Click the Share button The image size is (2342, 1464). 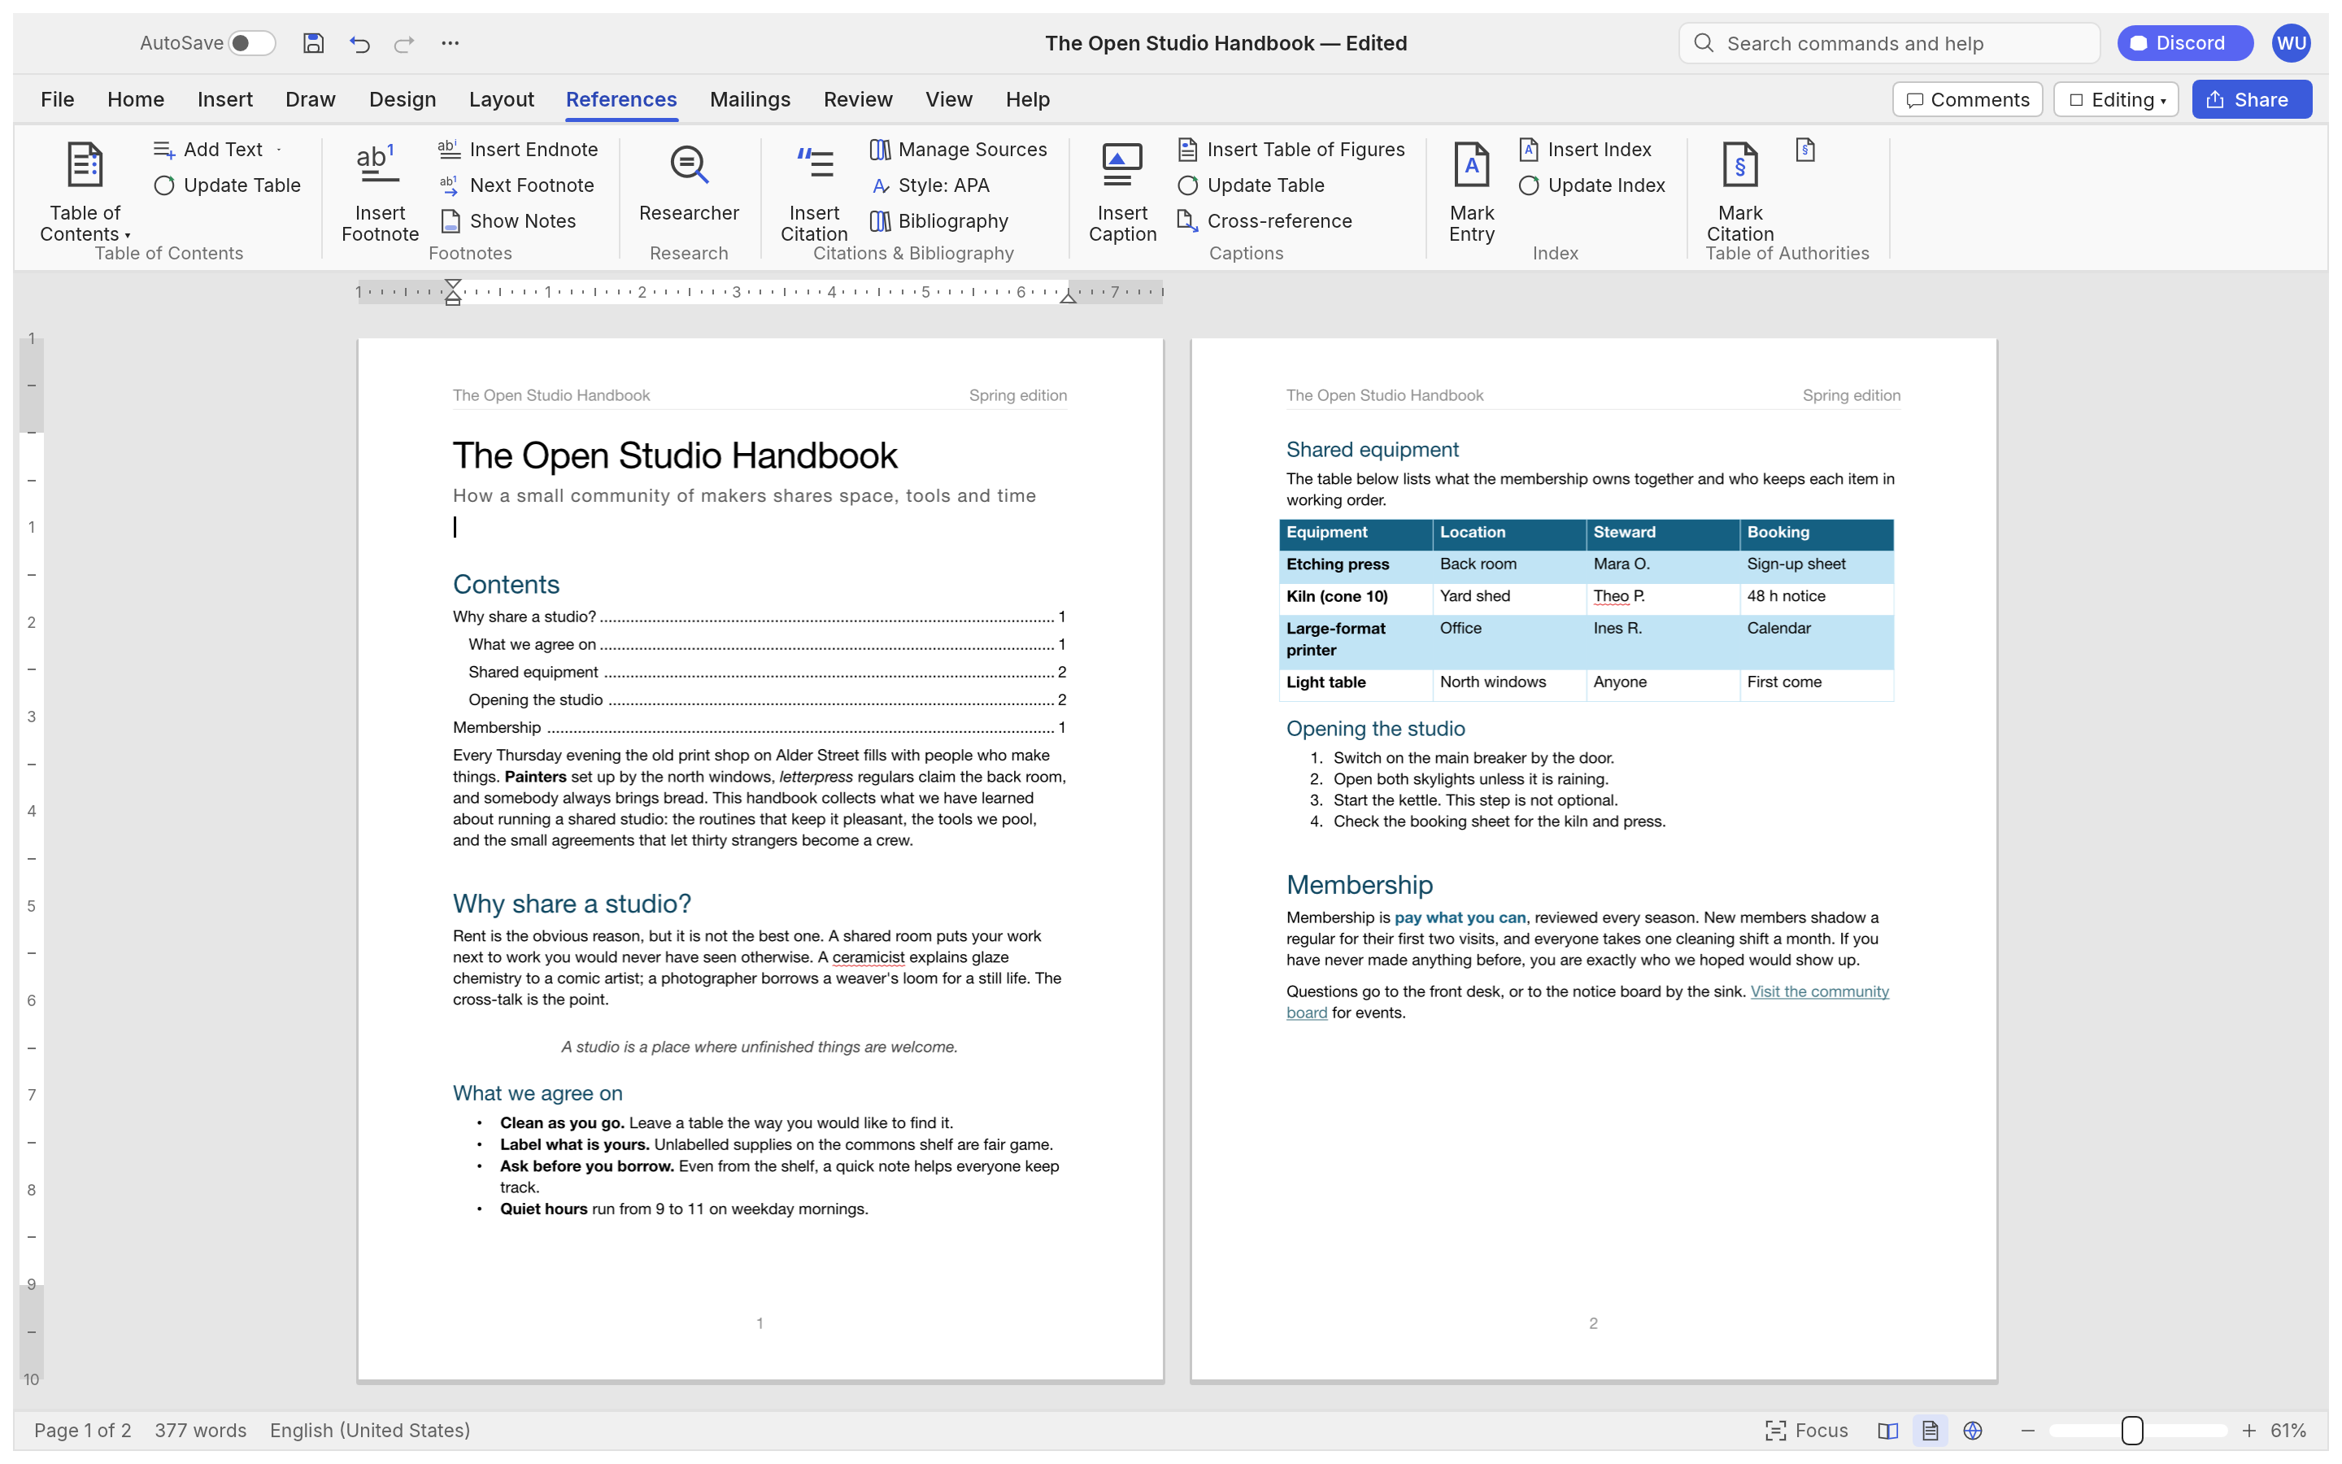pyautogui.click(x=2251, y=100)
